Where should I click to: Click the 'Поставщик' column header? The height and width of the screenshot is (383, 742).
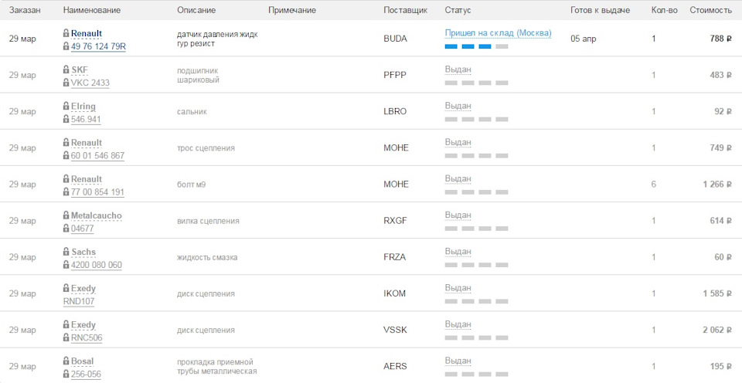tap(405, 10)
